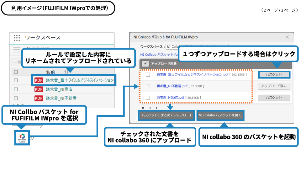Toggle the select-all checkbox in workspace header row
The width and height of the screenshot is (301, 169).
[x=16, y=72]
